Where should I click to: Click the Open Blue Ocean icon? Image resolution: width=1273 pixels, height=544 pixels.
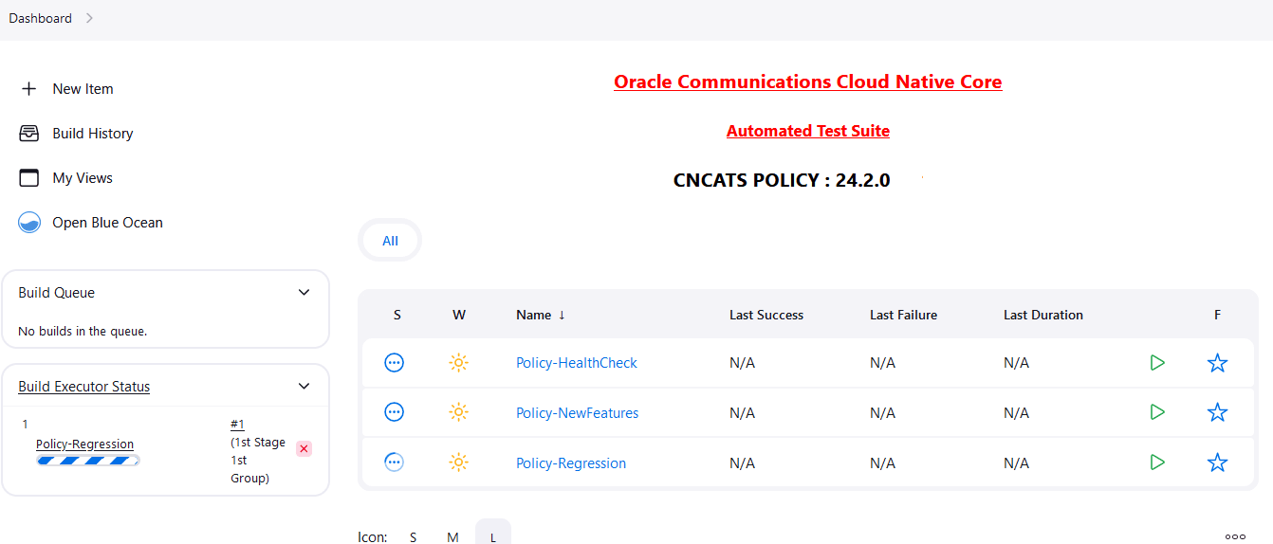pos(29,223)
